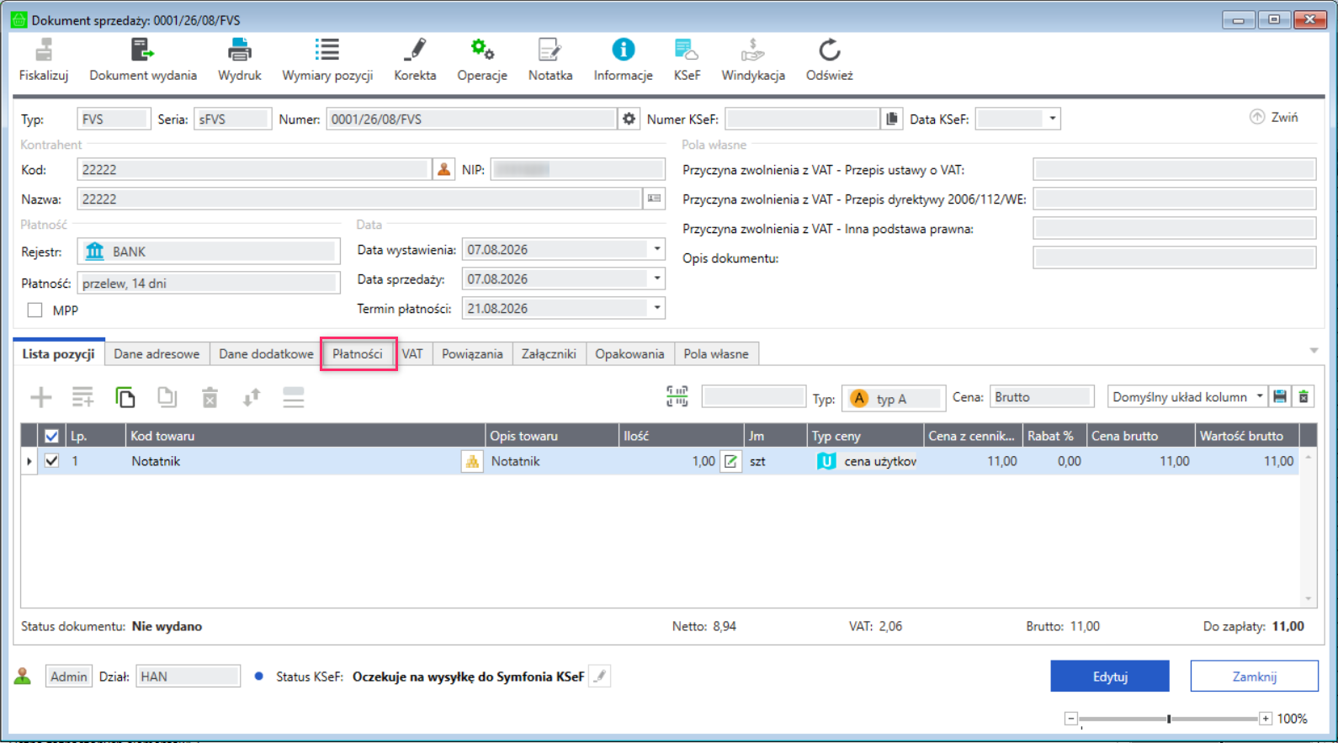
Task: Click the add-multiple-positions list icon
Action: pyautogui.click(x=82, y=397)
